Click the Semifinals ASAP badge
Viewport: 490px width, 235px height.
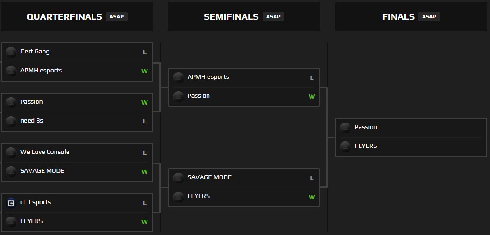tap(273, 17)
